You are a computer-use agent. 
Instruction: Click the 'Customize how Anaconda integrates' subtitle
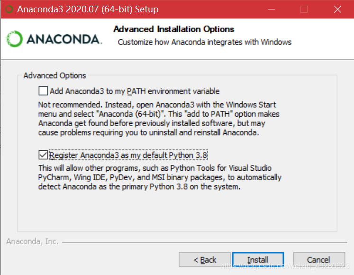coord(205,42)
